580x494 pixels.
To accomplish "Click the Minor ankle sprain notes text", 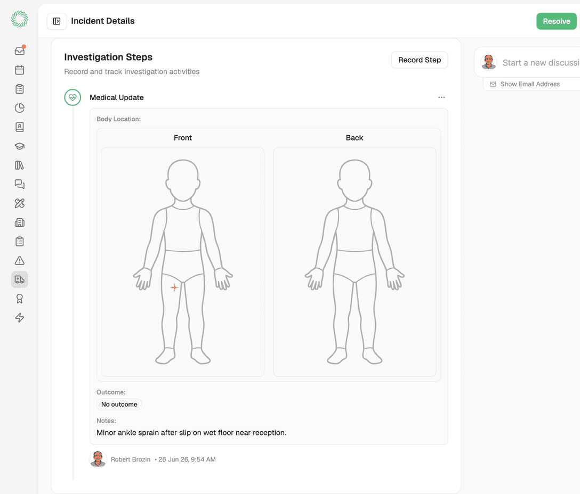I will click(191, 433).
